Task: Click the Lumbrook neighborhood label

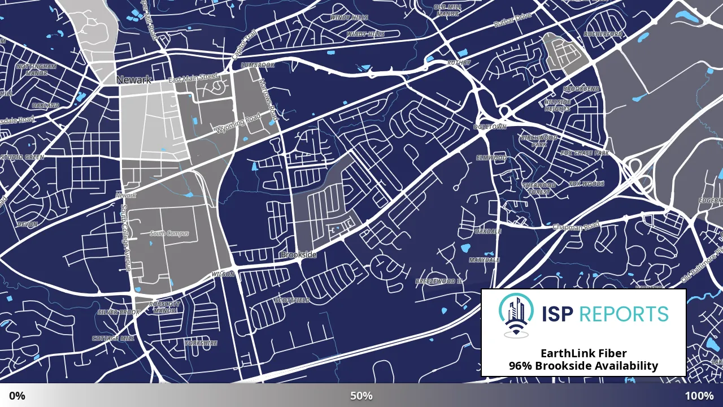Action: pyautogui.click(x=258, y=65)
